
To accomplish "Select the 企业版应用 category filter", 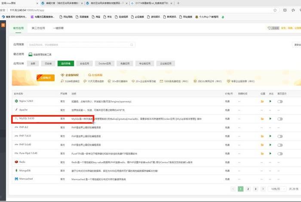I will [x=166, y=64].
